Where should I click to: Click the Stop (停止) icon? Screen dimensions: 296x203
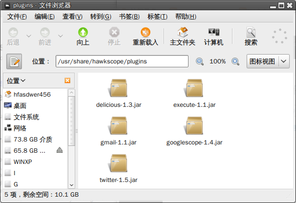pos(114,32)
